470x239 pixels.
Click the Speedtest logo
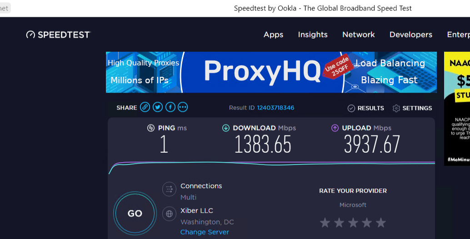[58, 35]
